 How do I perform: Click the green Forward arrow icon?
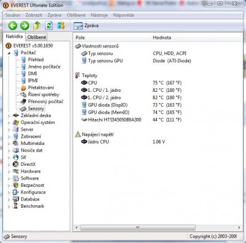click(25, 26)
